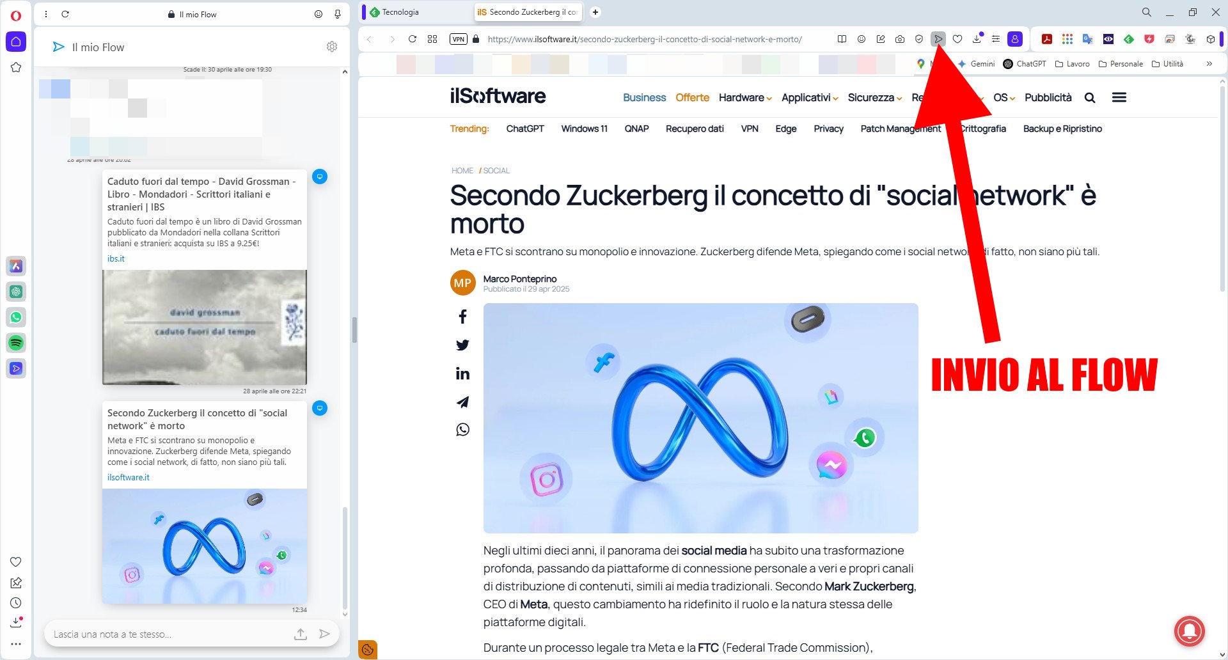Click the ChatGPT trending link
The image size is (1228, 660).
(x=525, y=129)
